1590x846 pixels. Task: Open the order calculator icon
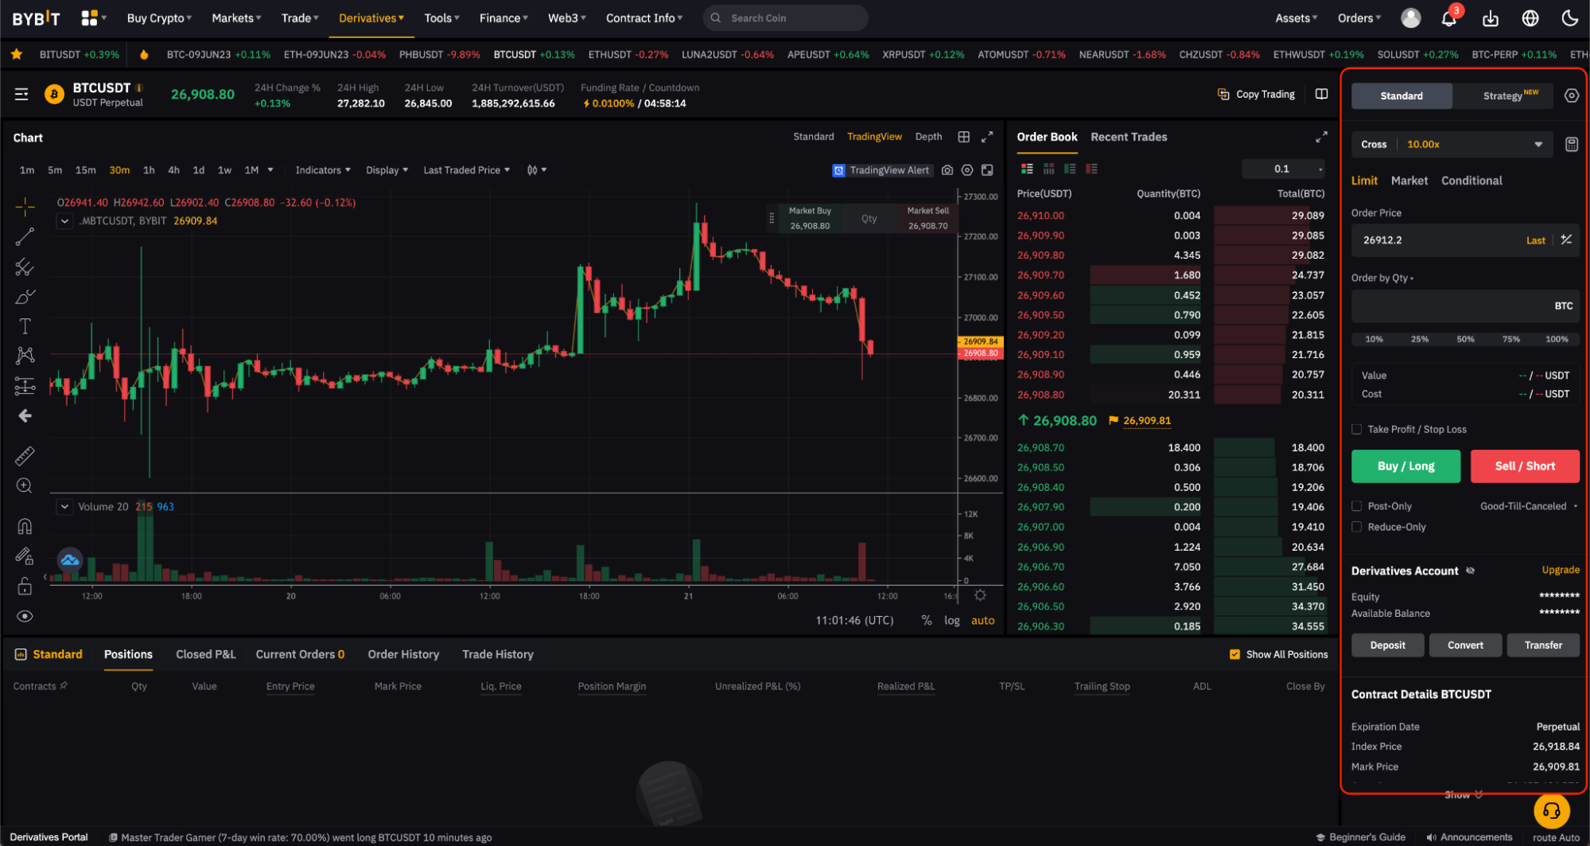pos(1572,144)
